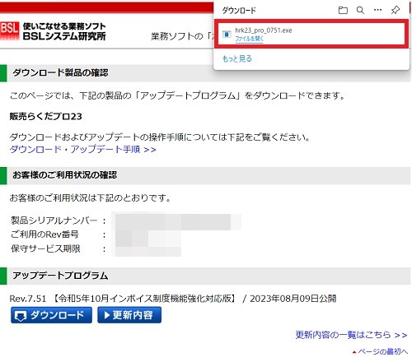Click 製品シリアルナンバー label
The image size is (412, 362).
tap(54, 220)
